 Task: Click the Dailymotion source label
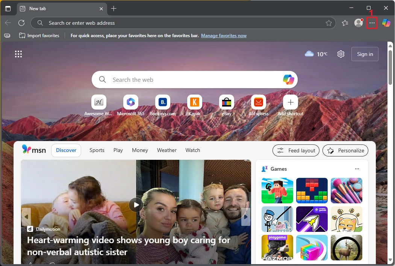pyautogui.click(x=48, y=229)
